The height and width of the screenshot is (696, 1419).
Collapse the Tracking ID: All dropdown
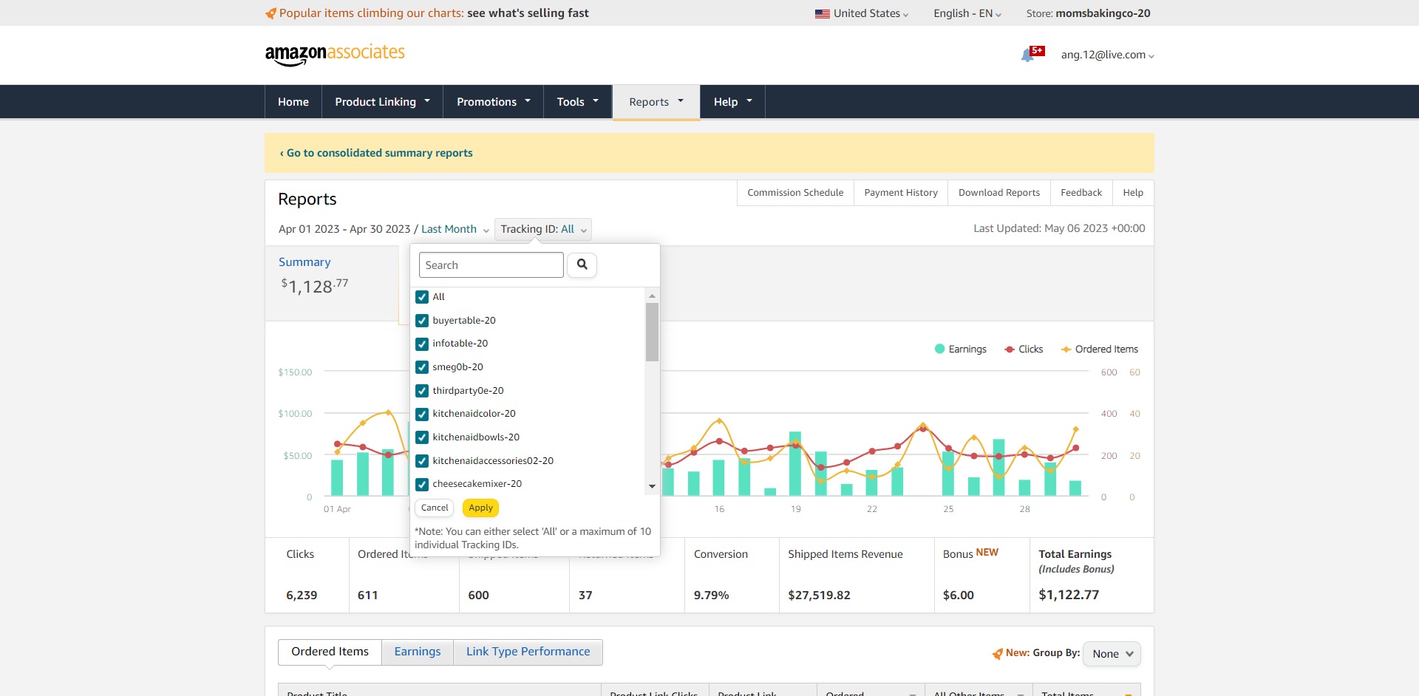click(x=543, y=229)
